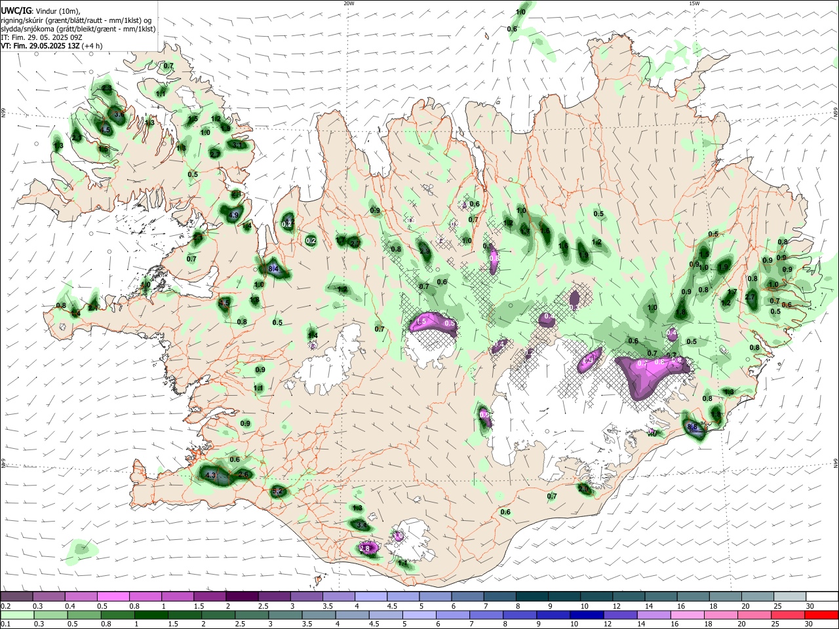Click the 'slydda/snjókoma' legend description line
This screenshot has width=839, height=629.
tap(78, 29)
